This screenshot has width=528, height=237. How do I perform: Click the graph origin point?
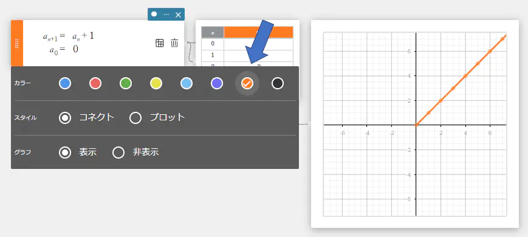tap(416, 125)
